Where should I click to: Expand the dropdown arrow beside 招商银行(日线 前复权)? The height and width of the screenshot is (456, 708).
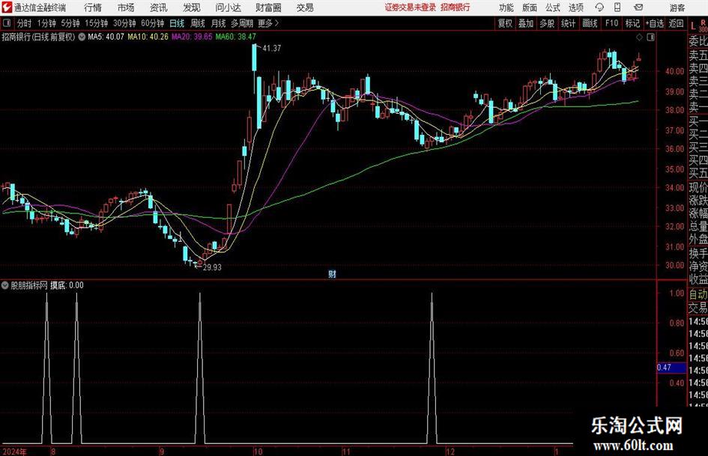[x=82, y=37]
